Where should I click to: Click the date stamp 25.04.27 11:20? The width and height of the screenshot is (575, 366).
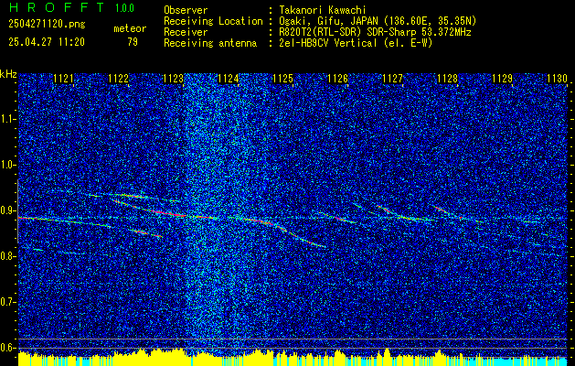[47, 42]
